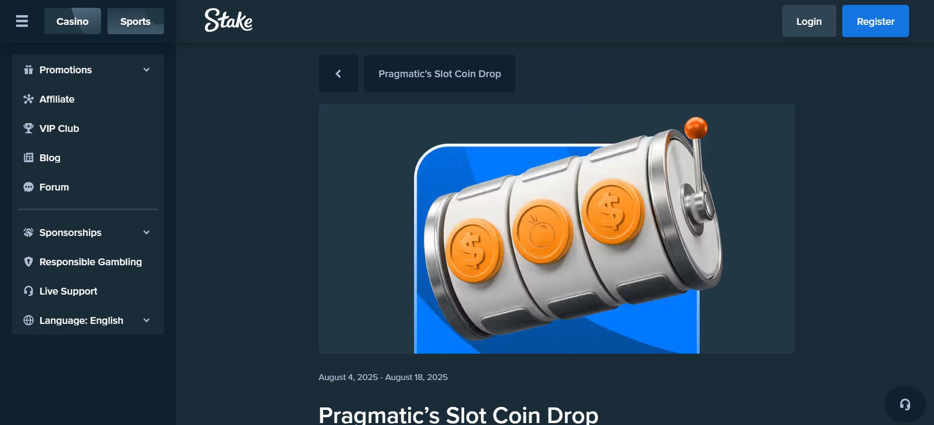Click the slot machine promotion banner image
This screenshot has width=934, height=425.
[x=557, y=229]
